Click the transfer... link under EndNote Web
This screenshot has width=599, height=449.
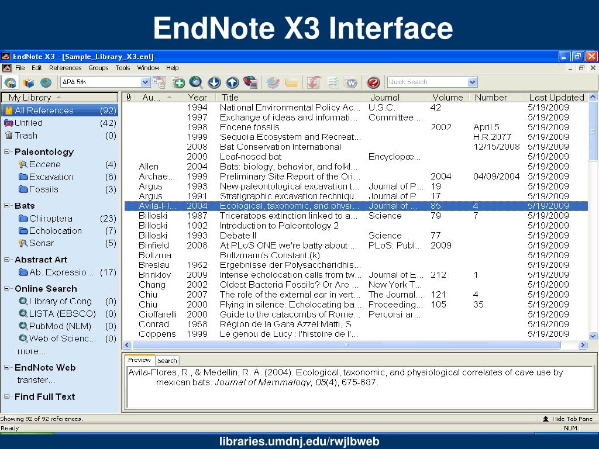click(x=36, y=380)
